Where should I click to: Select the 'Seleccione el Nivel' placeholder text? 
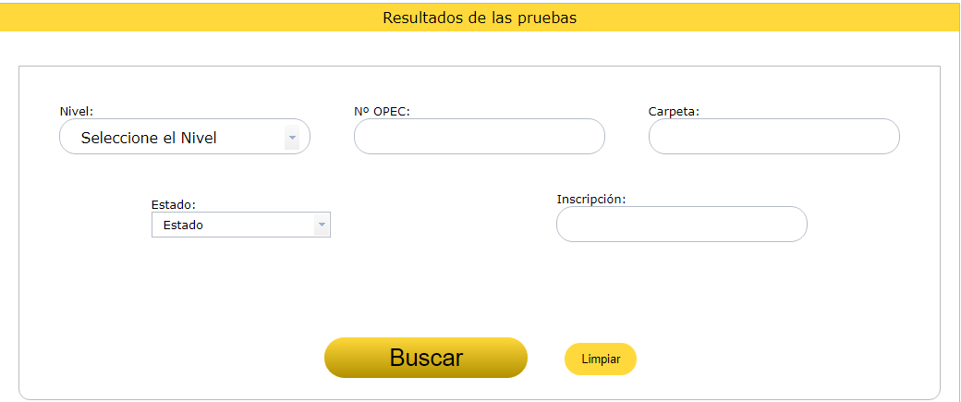tap(149, 139)
